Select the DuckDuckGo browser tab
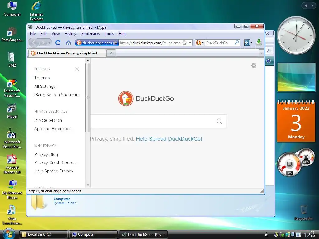Viewport: 319px width, 239px height. coord(67,53)
